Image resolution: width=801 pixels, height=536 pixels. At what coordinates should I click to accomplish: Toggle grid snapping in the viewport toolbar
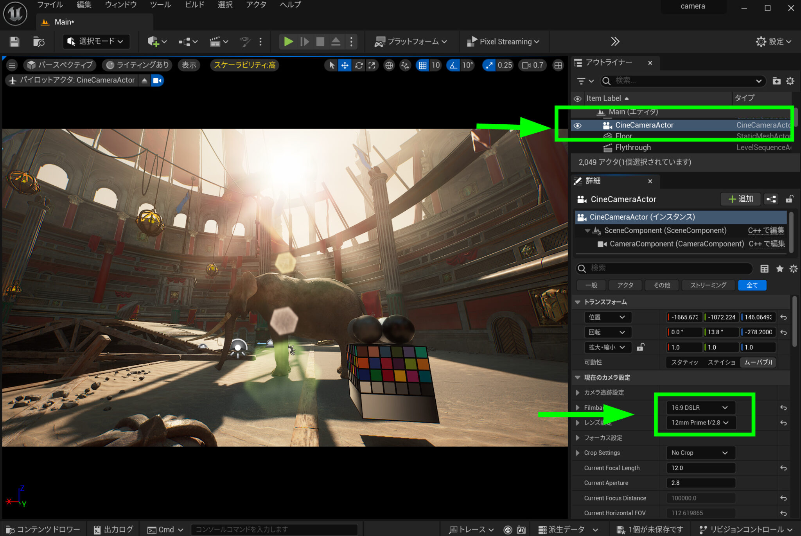(x=423, y=65)
